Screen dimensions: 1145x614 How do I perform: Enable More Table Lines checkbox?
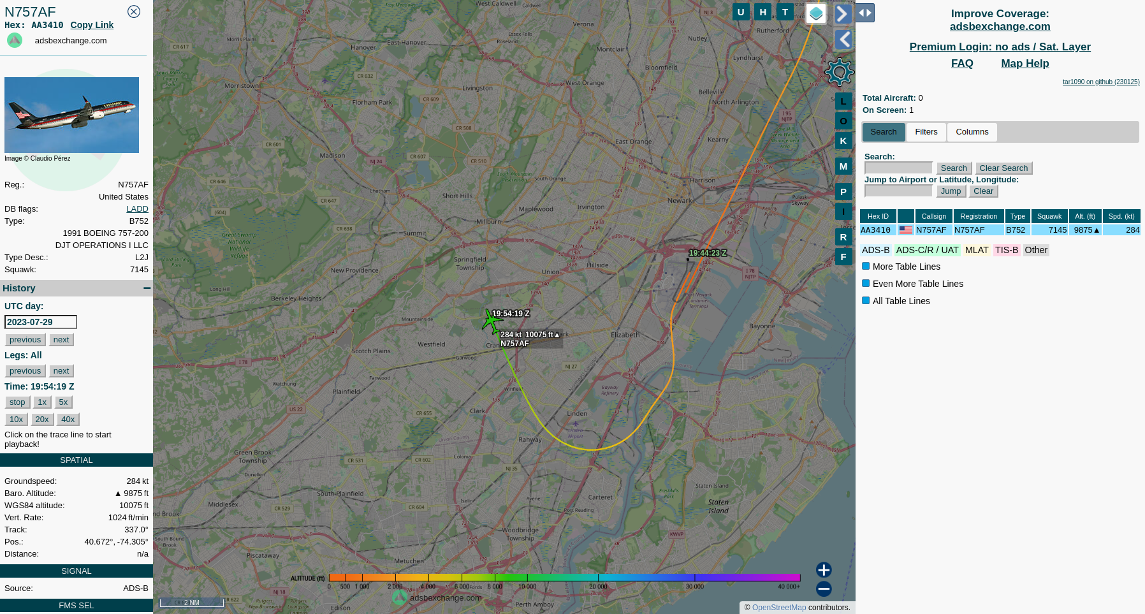[866, 266]
